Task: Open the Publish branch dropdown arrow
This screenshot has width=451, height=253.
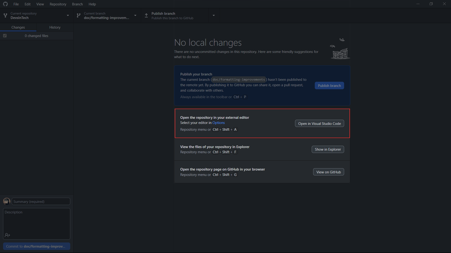Action: coord(214,15)
